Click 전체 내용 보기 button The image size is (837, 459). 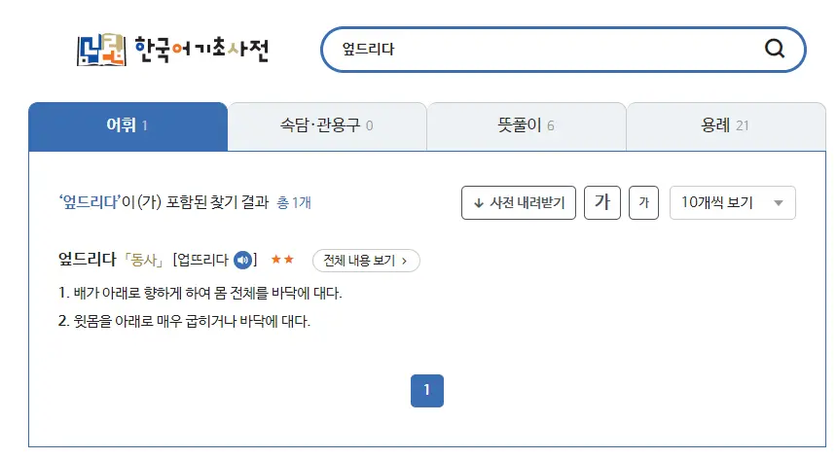(366, 260)
